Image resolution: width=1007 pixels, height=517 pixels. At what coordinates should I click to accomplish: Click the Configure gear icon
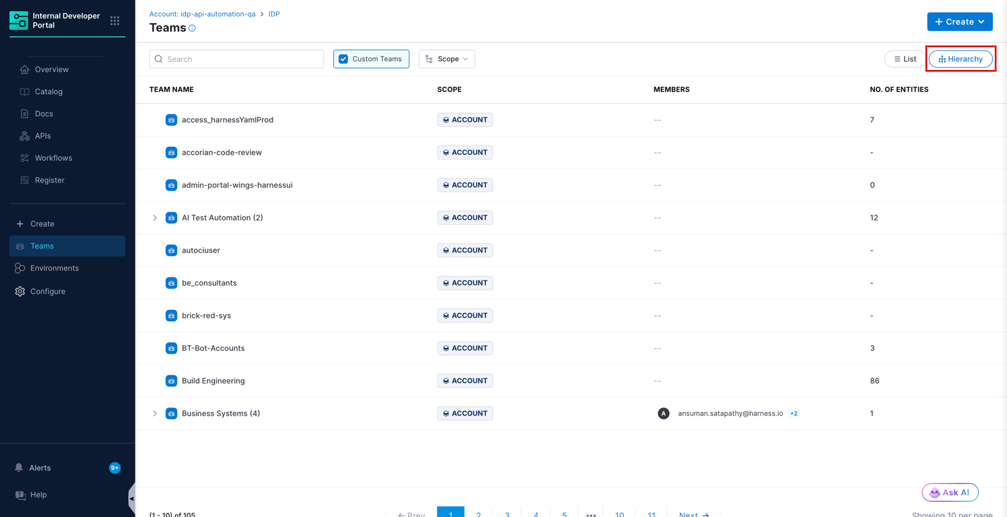[20, 291]
